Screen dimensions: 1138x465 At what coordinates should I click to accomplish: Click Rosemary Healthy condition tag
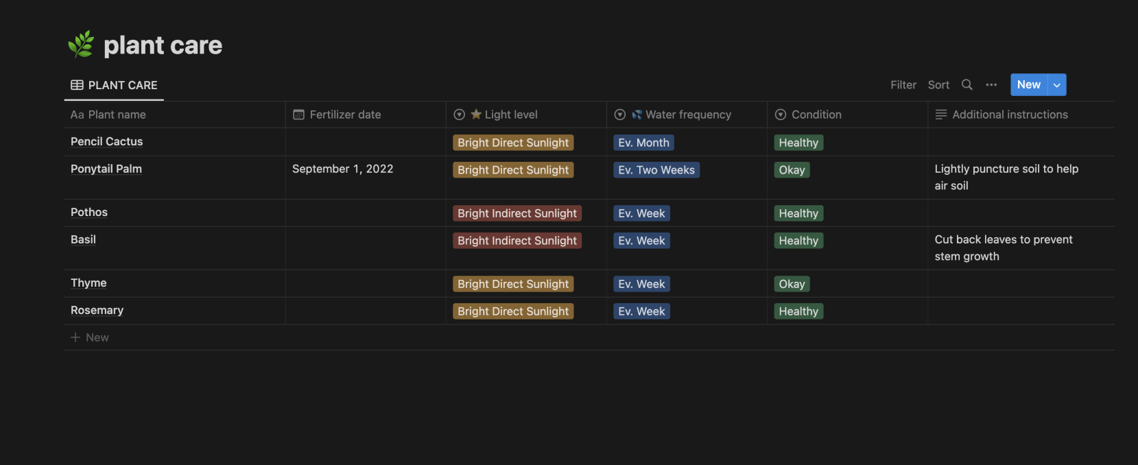798,311
